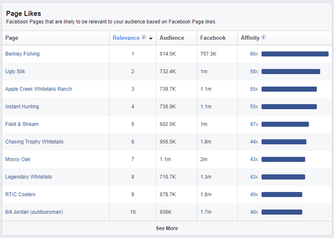Click audience value 956.5K
The height and width of the screenshot is (238, 334).
coord(167,142)
